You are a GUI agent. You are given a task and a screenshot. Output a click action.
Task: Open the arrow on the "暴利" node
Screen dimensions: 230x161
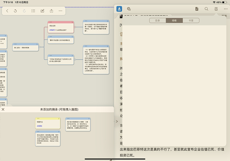coord(72,36)
